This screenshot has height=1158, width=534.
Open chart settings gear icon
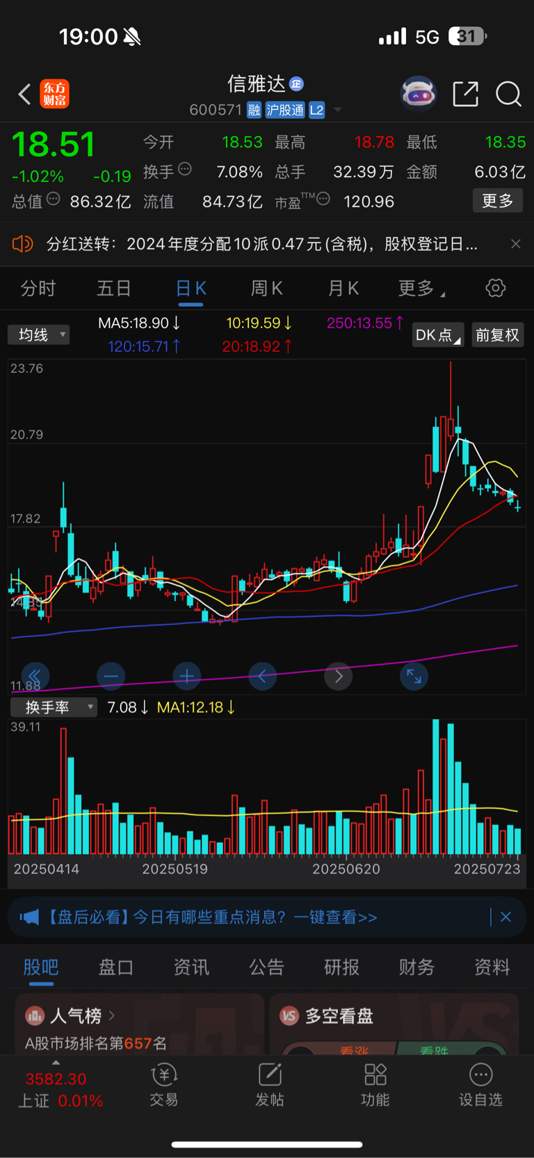496,288
